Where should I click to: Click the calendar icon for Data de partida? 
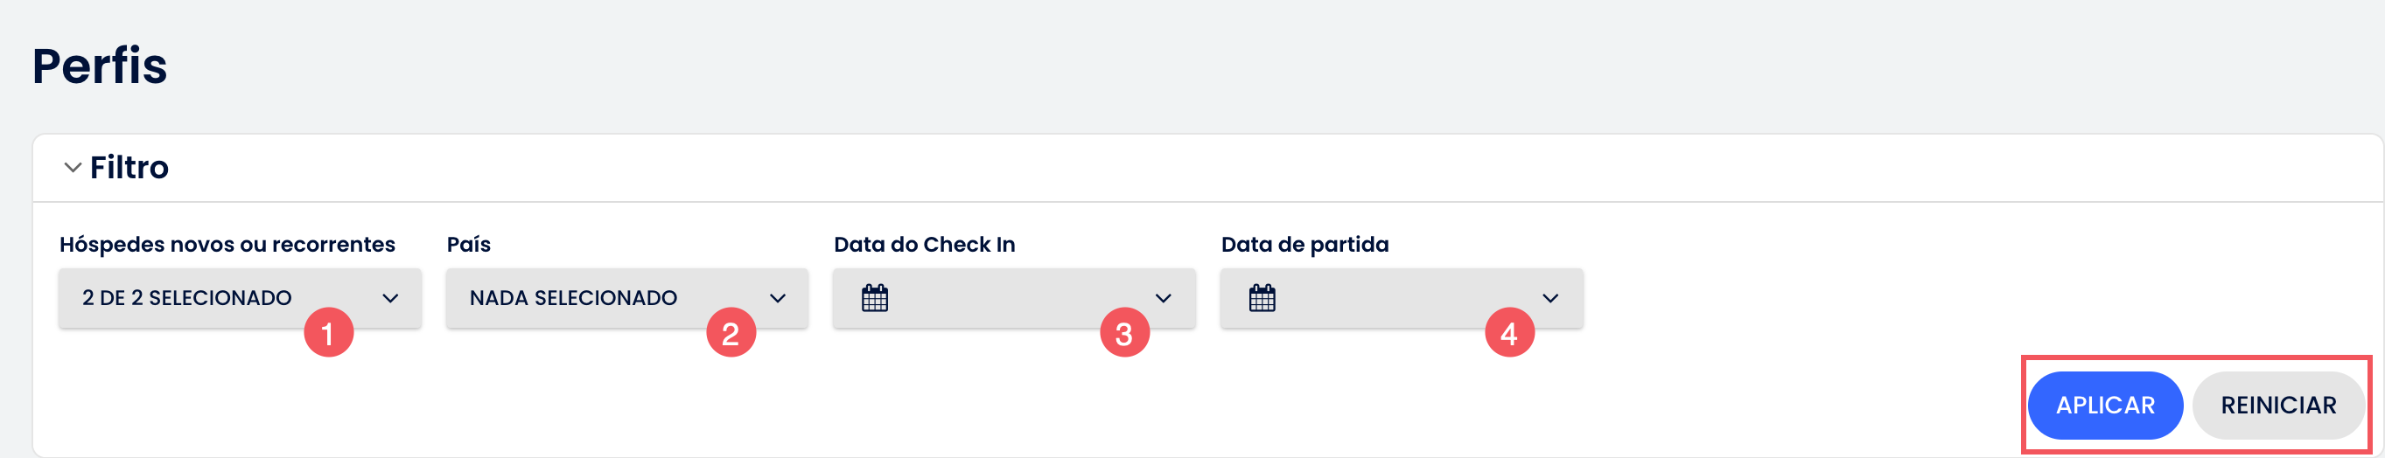pyautogui.click(x=1262, y=298)
